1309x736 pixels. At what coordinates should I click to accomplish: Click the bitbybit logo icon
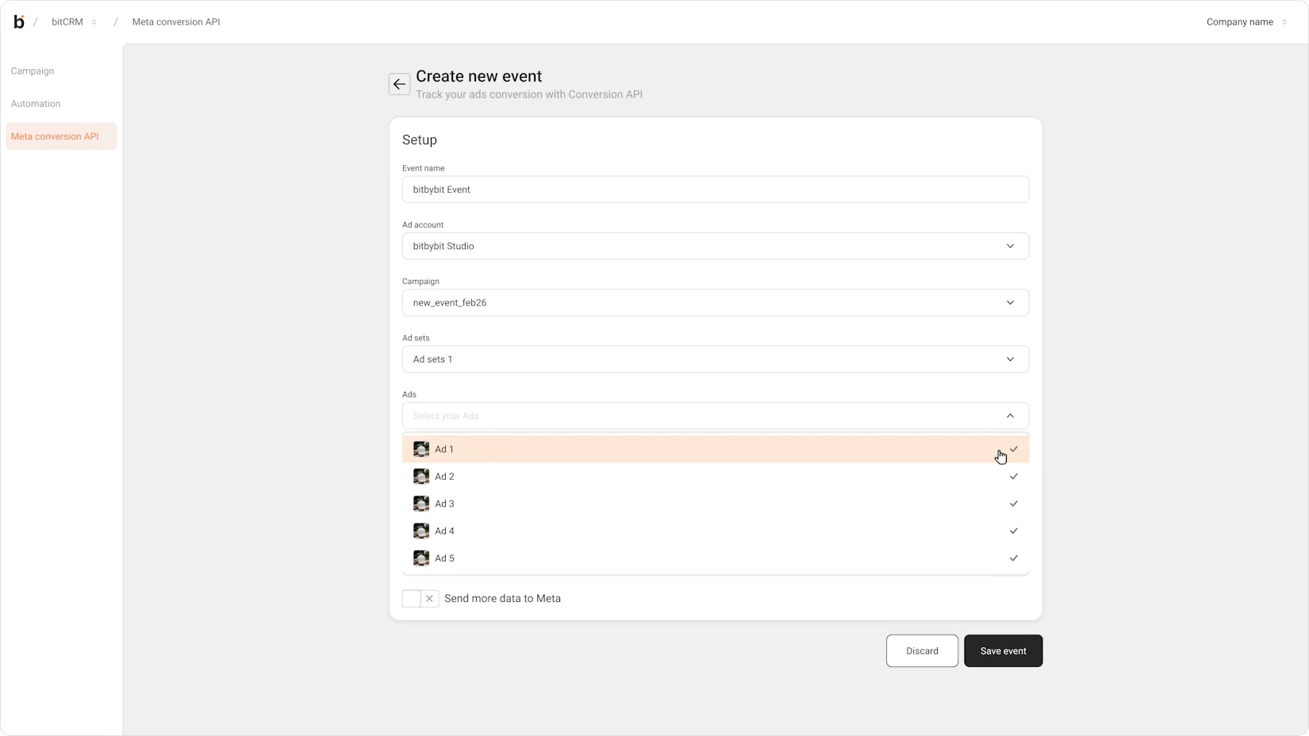(x=19, y=22)
